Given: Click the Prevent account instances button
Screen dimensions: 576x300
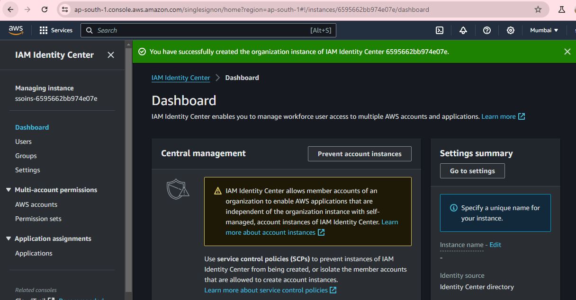Looking at the screenshot, I should click(360, 154).
